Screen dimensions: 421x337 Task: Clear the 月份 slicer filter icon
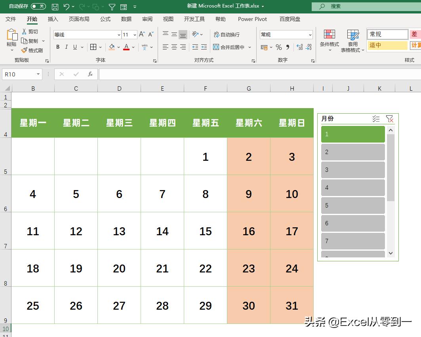point(390,118)
